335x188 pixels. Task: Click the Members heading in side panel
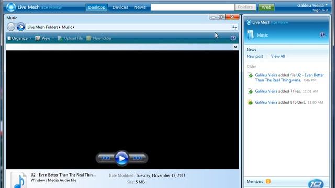pyautogui.click(x=255, y=181)
